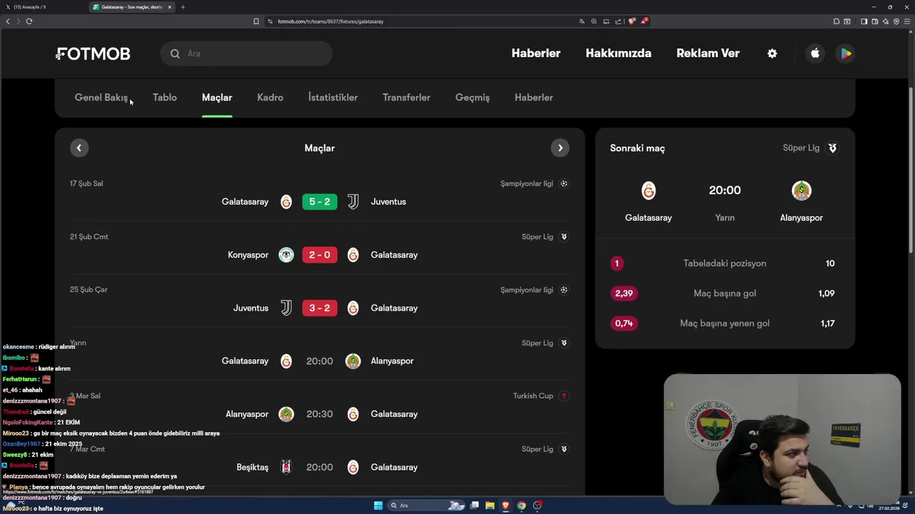Screen dimensions: 915x514
Task: Switch to Tablo tab
Action: click(164, 98)
